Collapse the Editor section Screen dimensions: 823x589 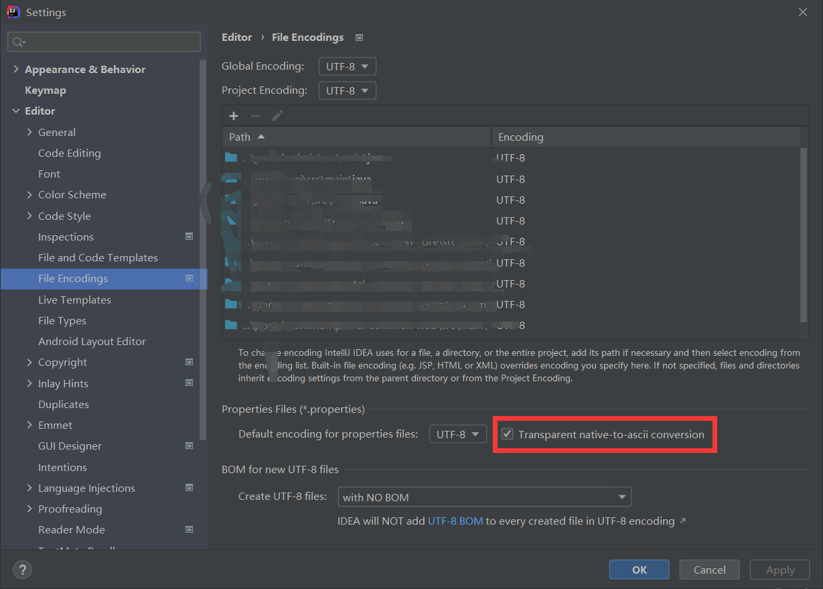[x=16, y=111]
